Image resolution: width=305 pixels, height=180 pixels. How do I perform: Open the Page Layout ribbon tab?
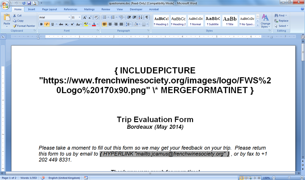pos(49,9)
